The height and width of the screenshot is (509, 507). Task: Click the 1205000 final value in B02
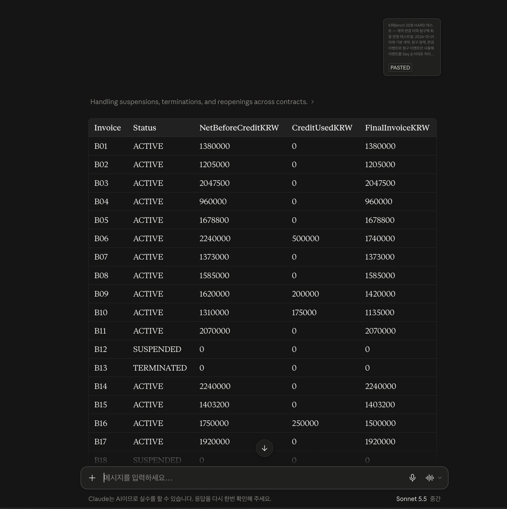pos(380,165)
